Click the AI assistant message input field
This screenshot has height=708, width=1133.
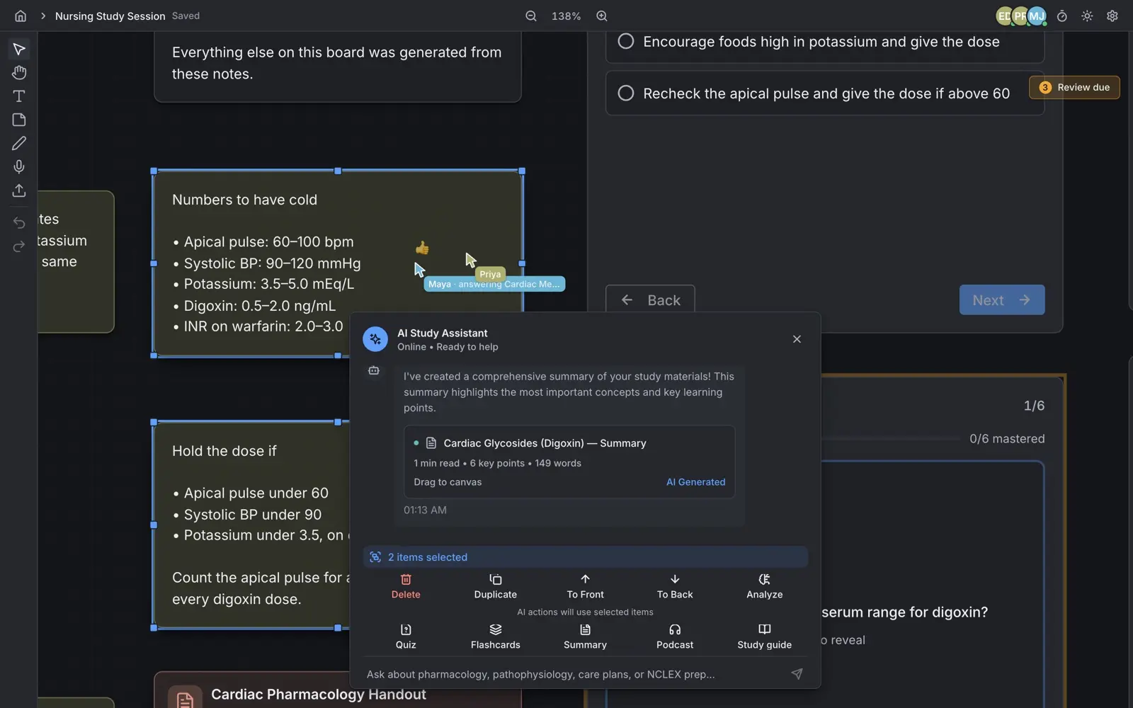point(574,674)
